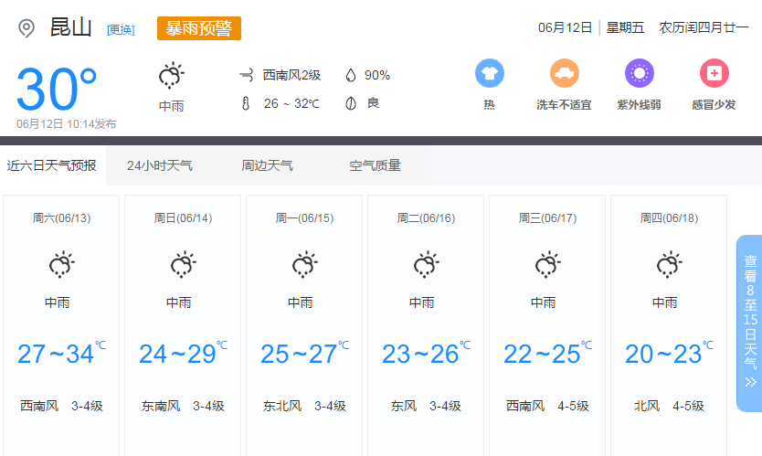Click the humidity droplet icon beside 90%

351,76
